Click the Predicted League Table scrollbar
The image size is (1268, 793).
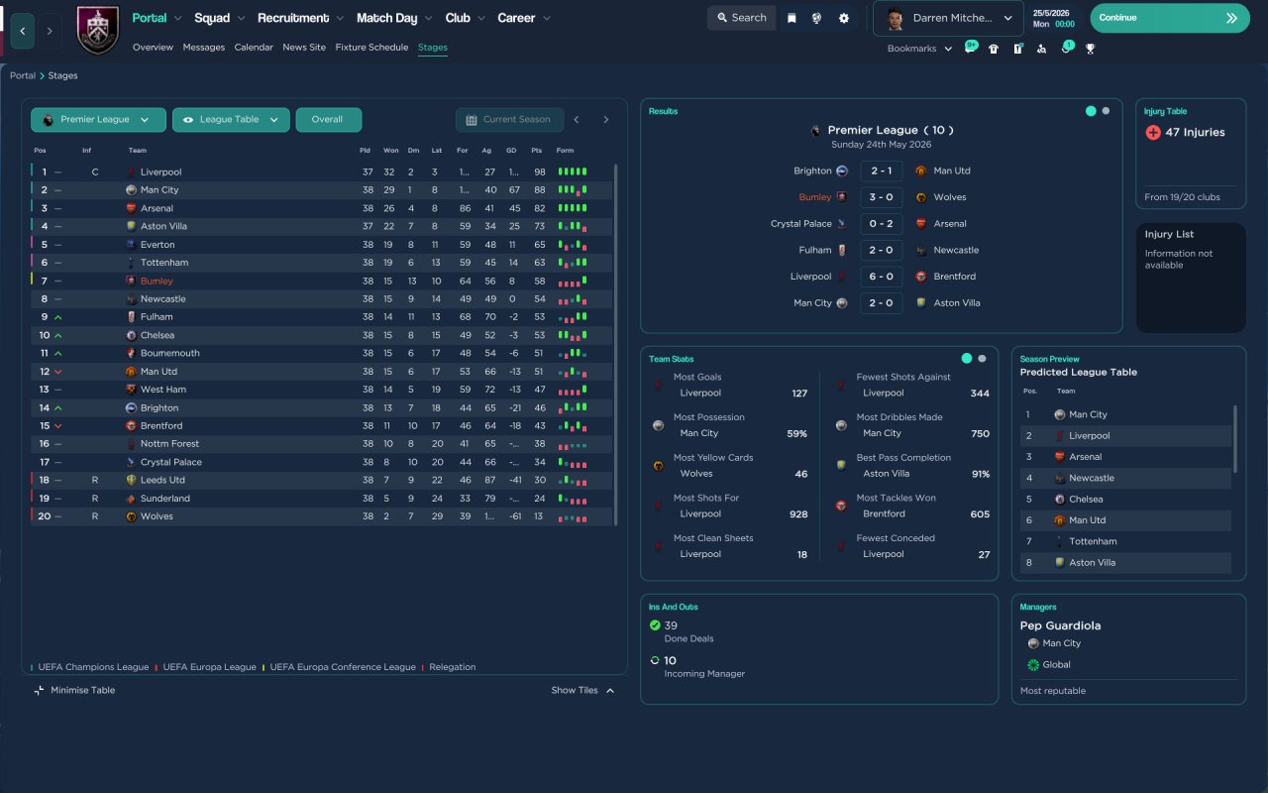[x=1234, y=438]
